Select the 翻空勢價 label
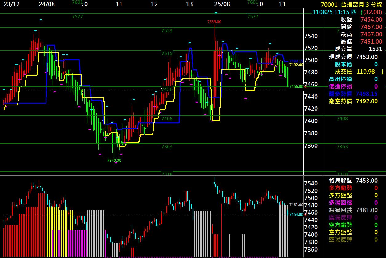 [x=340, y=101]
